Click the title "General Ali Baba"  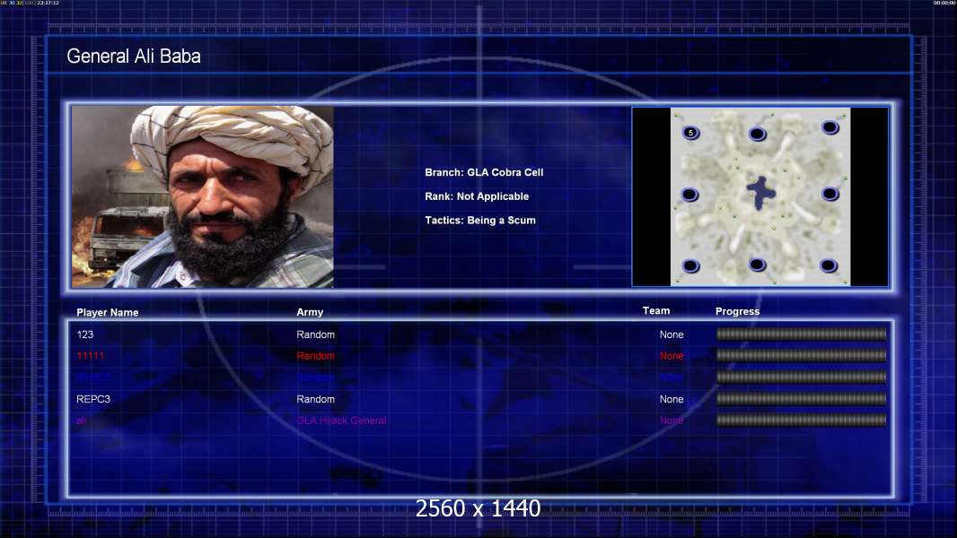click(x=134, y=56)
